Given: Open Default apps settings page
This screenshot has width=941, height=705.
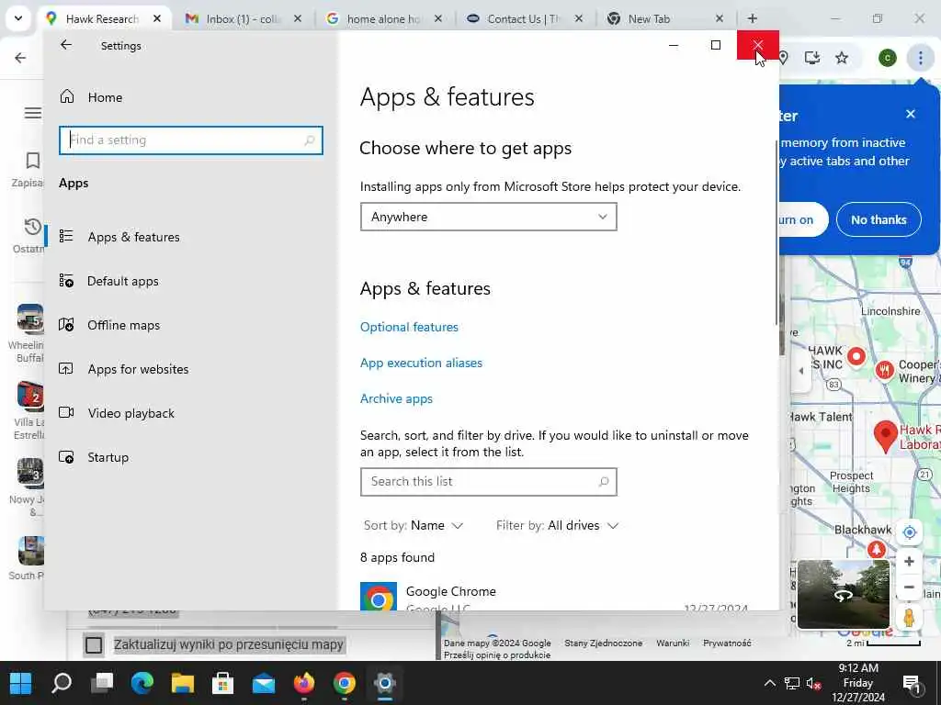Looking at the screenshot, I should 122,281.
